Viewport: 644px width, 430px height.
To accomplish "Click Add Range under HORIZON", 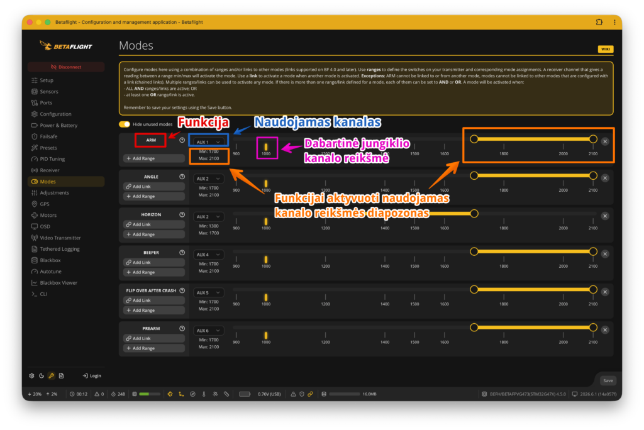I will click(x=153, y=234).
